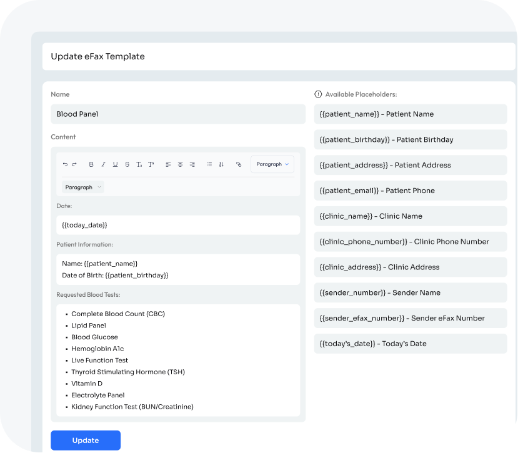The height and width of the screenshot is (453, 518).
Task: Apply subscript text formatting
Action: coord(139,164)
